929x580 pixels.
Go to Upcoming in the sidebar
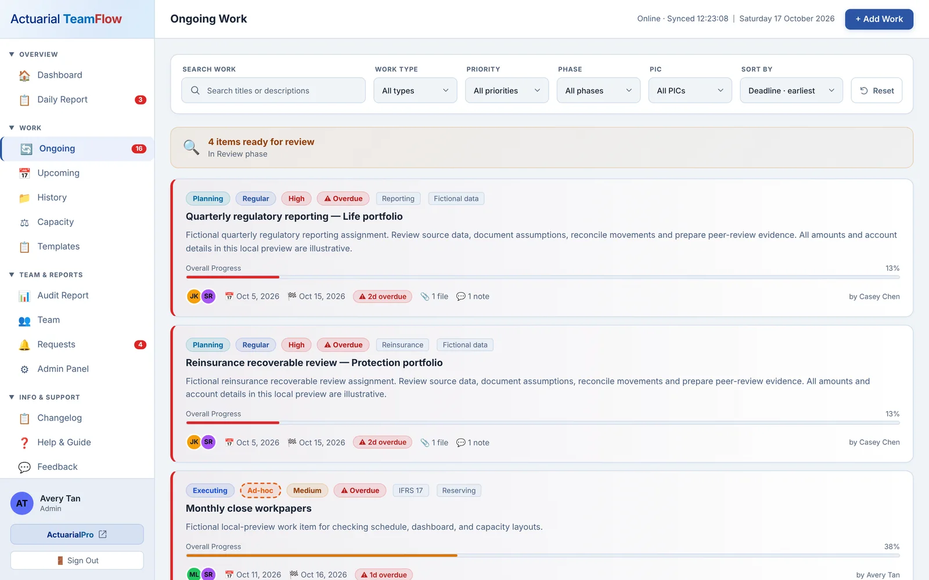77,173
